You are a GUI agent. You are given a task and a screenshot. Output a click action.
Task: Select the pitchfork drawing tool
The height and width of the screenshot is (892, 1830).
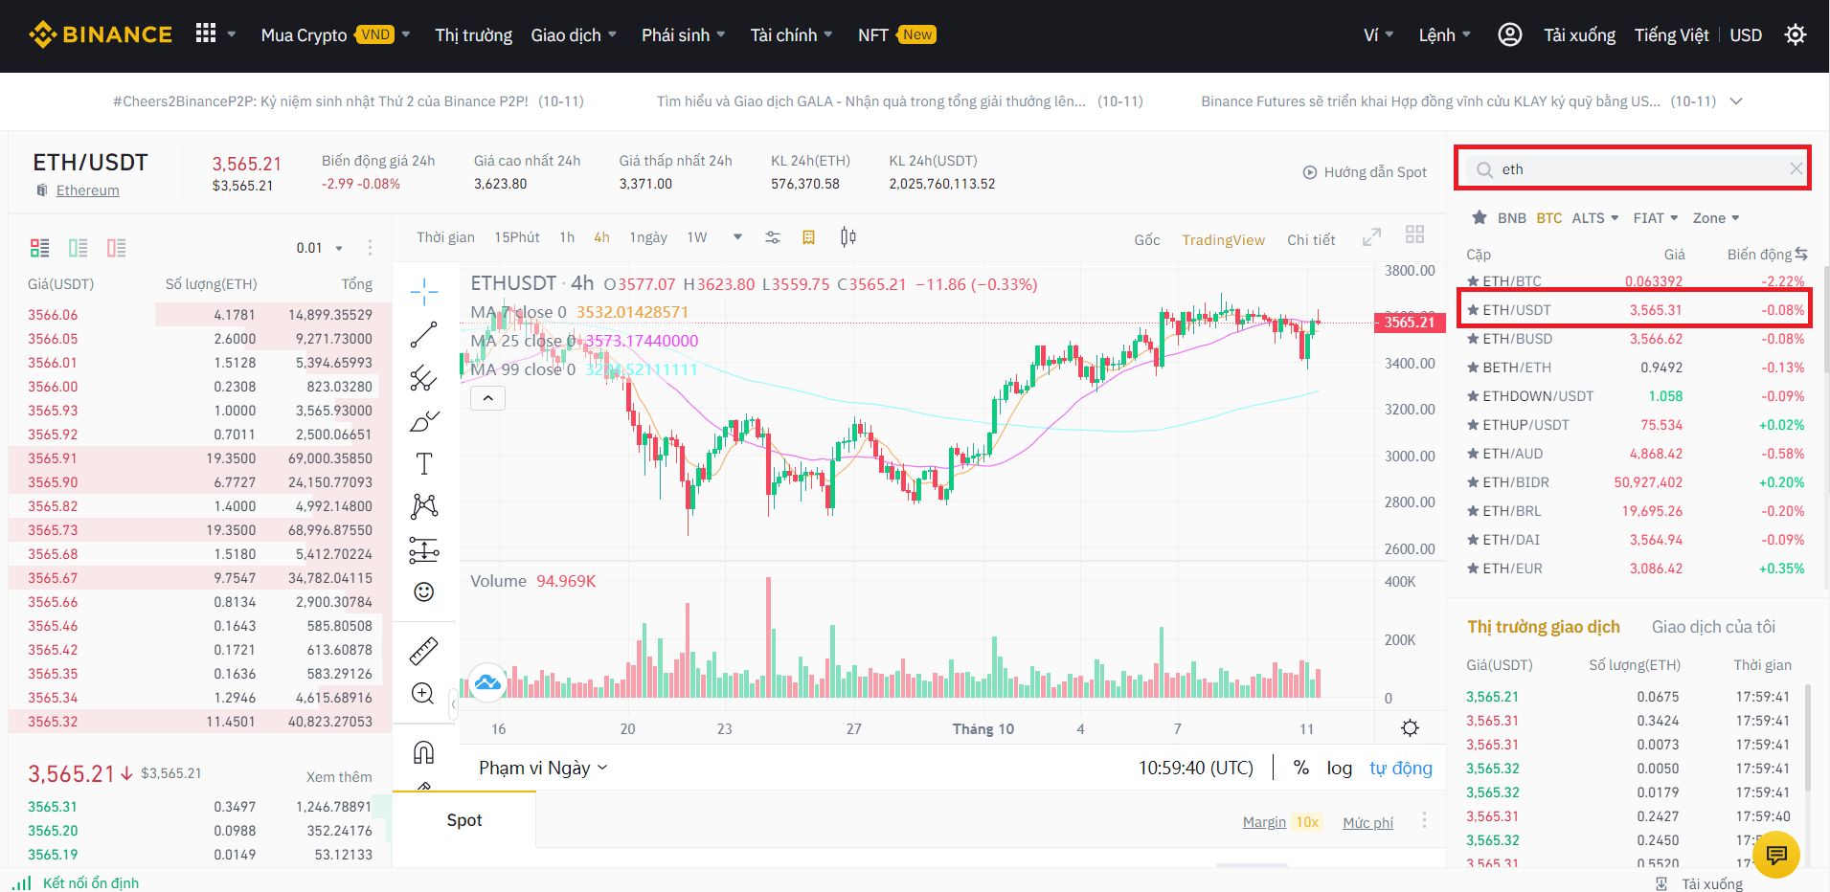tap(423, 378)
